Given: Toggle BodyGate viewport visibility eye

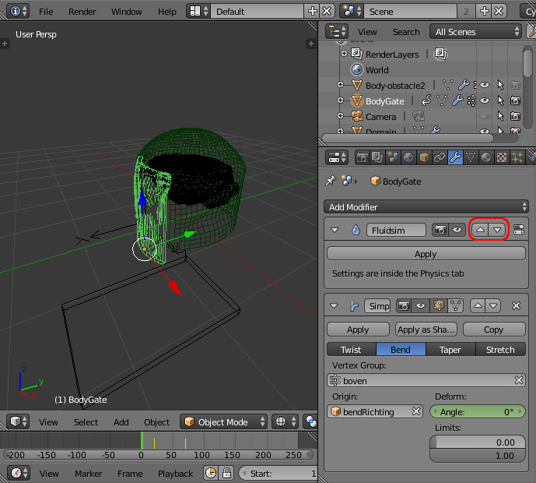Looking at the screenshot, I should coord(485,100).
